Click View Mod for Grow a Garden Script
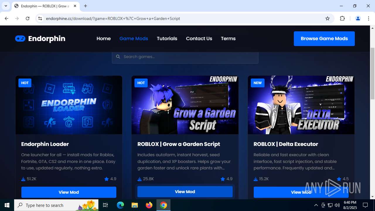This screenshot has width=375, height=211. (x=185, y=192)
